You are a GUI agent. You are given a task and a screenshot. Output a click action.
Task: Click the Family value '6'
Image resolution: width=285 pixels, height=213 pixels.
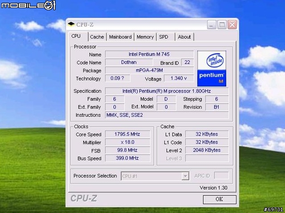point(114,99)
